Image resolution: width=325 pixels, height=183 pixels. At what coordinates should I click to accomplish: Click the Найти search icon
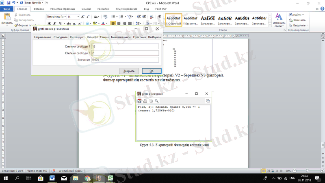(x=291, y=14)
